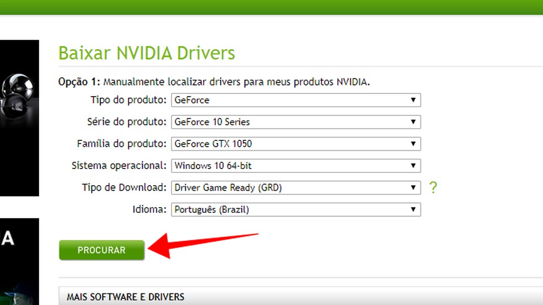Viewport: 543px width, 305px height.
Task: Click the Tipo de Download label
Action: click(x=124, y=187)
